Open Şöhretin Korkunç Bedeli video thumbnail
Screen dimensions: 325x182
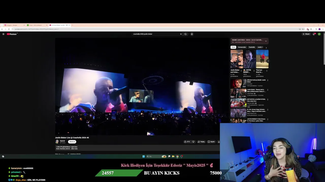coord(238,83)
